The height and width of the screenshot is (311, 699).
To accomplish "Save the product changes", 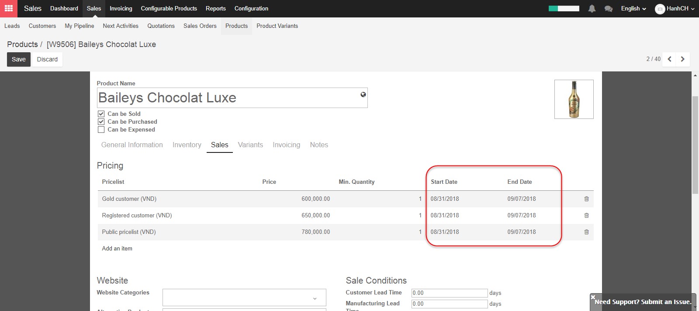I will point(19,59).
